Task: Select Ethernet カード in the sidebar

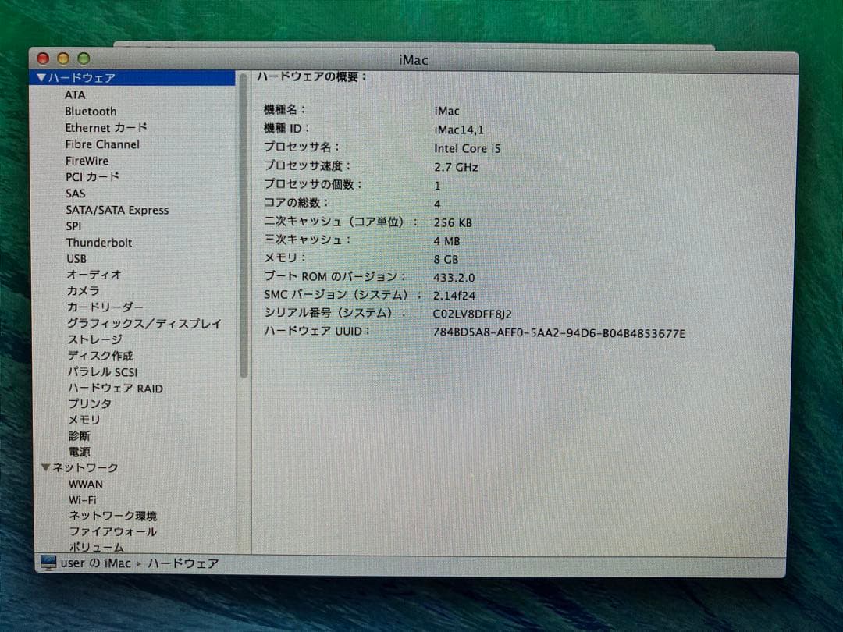Action: (x=105, y=127)
